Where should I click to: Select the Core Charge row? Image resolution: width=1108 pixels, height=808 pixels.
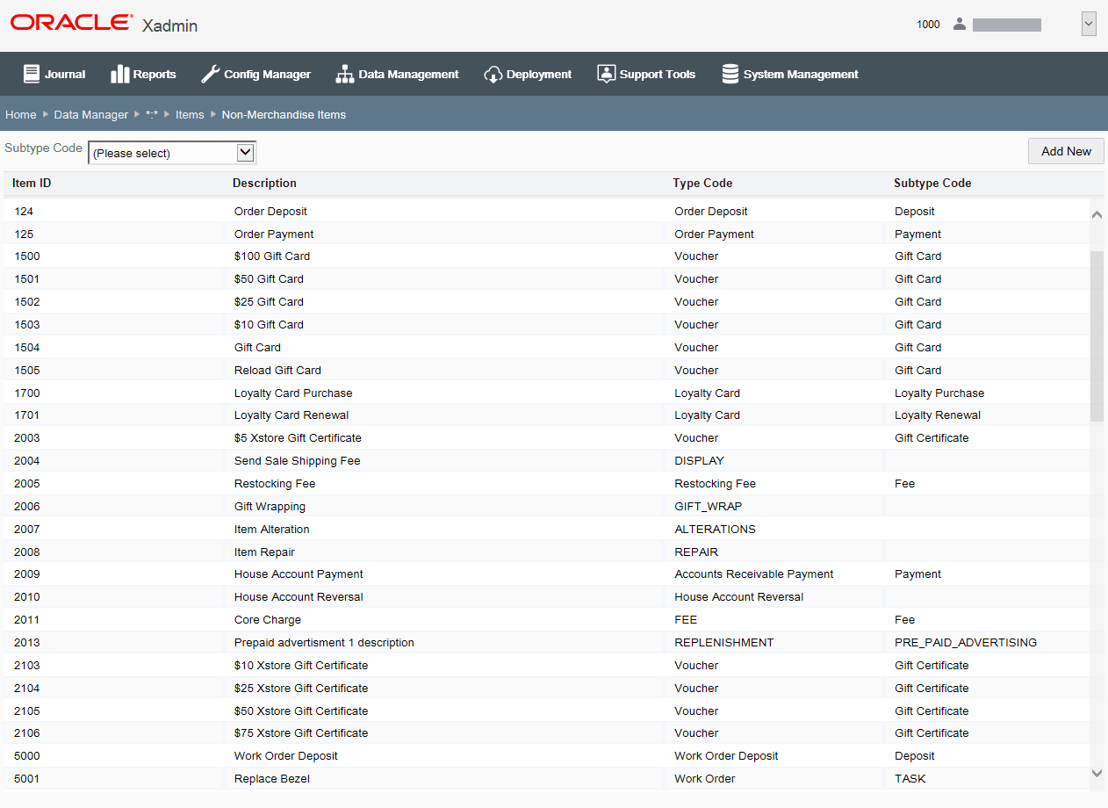[x=546, y=620]
